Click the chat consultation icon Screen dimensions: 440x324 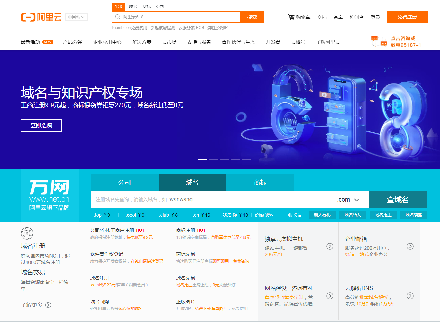coord(379,41)
